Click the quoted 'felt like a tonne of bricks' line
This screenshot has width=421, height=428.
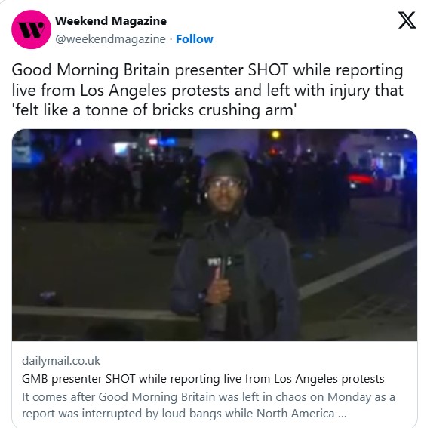click(x=154, y=110)
